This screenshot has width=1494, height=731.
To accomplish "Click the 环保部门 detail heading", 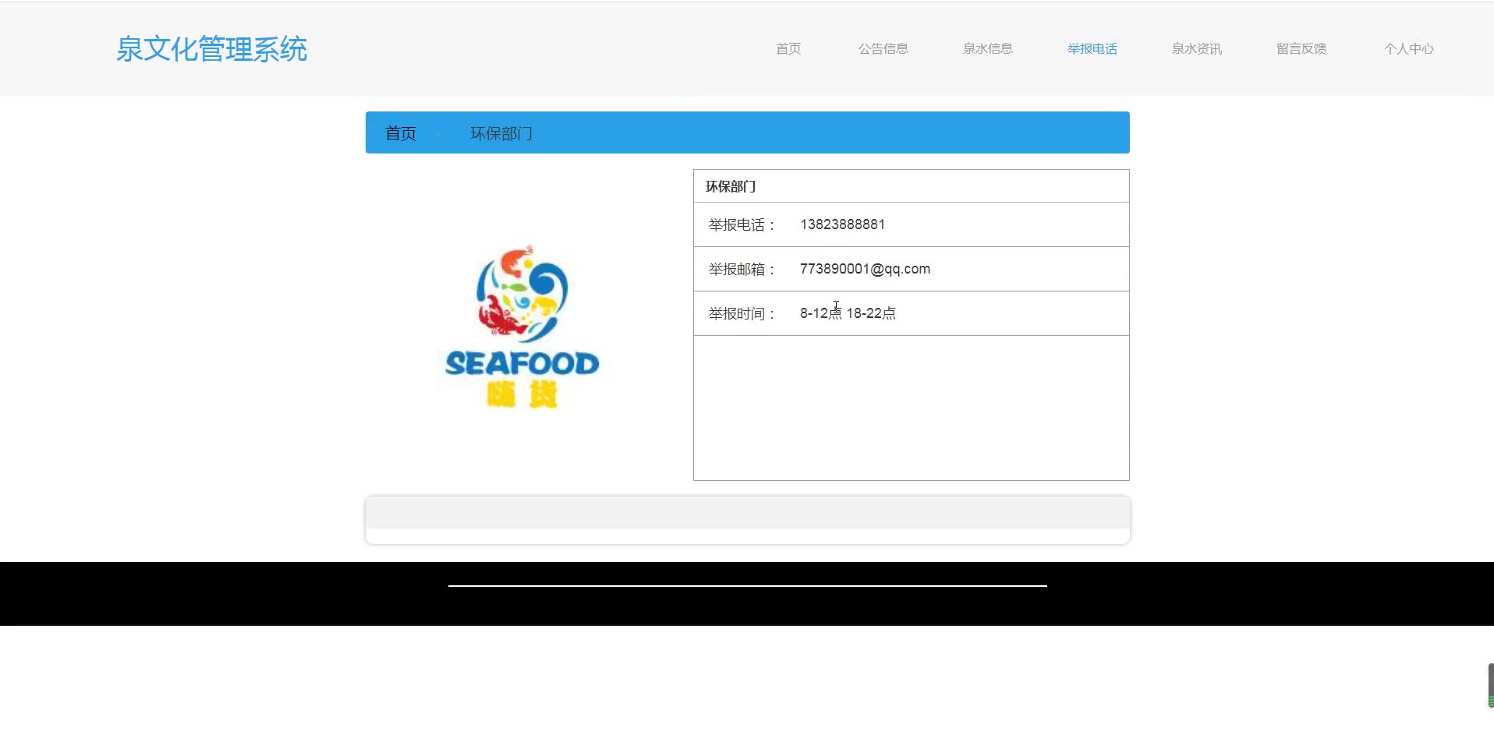I will coord(731,186).
